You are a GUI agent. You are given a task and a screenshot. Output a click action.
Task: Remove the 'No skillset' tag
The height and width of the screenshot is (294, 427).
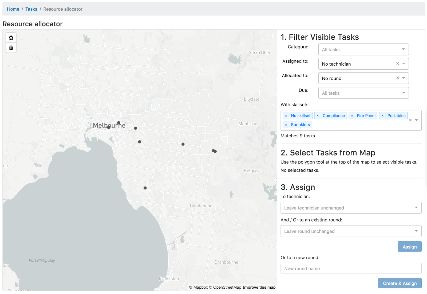[286, 116]
